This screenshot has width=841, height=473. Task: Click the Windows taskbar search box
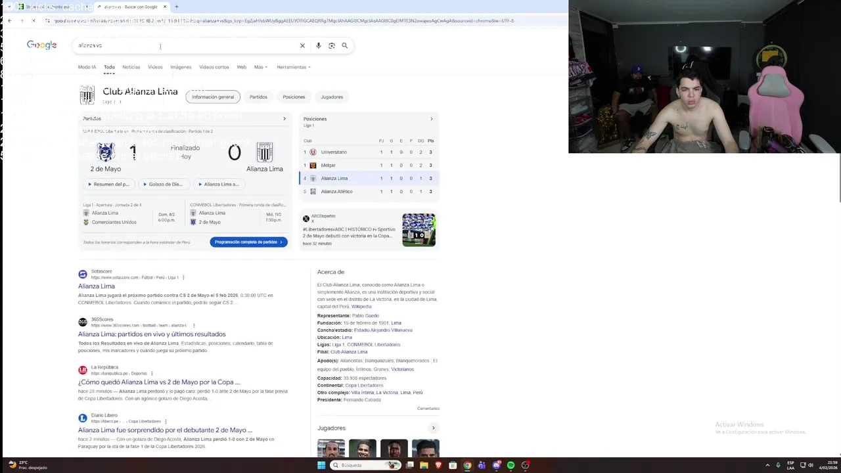click(365, 465)
